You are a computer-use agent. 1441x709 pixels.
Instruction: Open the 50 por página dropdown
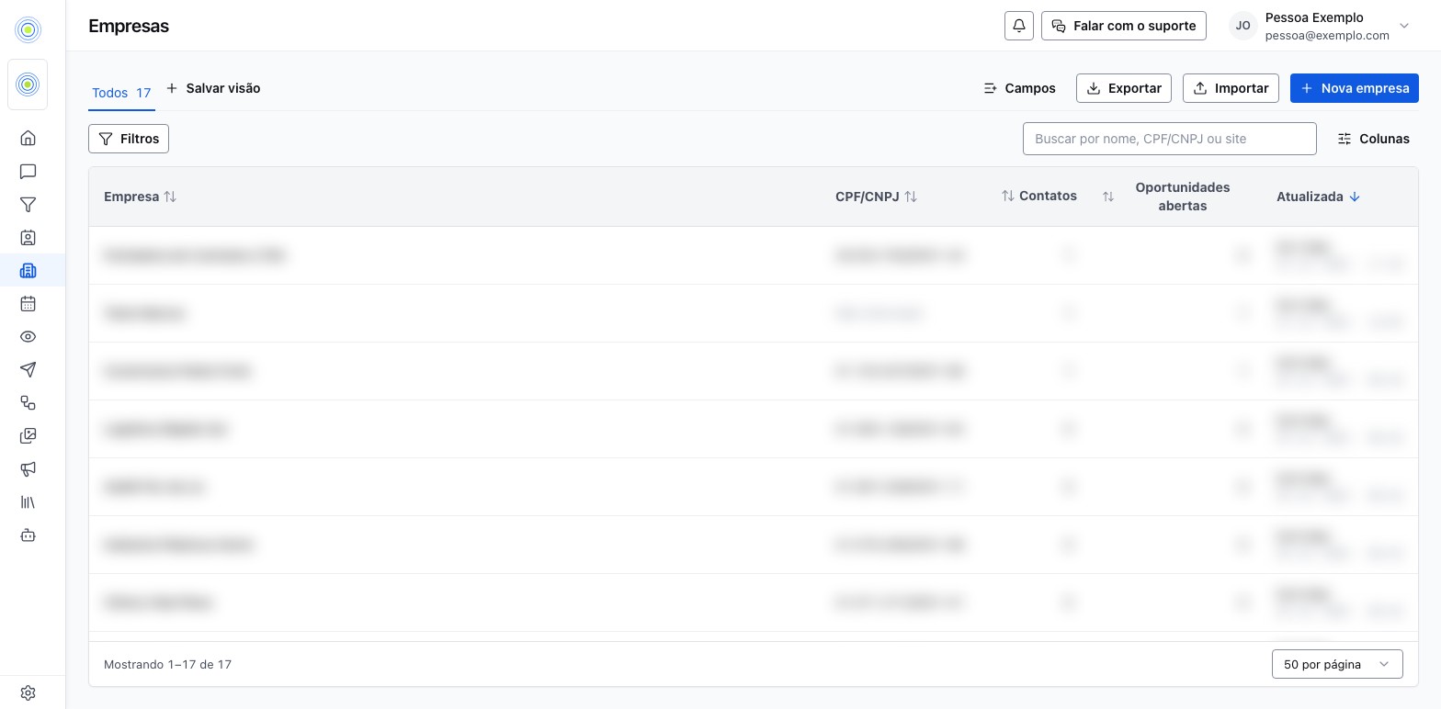click(x=1337, y=664)
